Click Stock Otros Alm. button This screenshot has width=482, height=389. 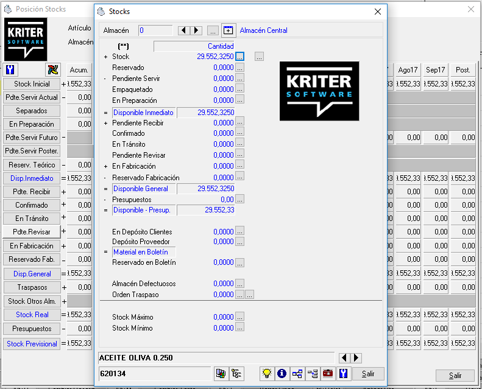point(32,301)
